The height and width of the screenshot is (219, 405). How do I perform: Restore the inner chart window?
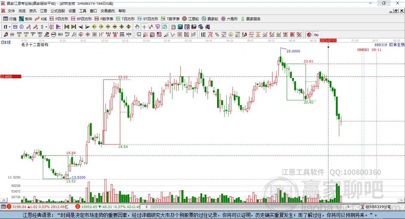coord(396,11)
